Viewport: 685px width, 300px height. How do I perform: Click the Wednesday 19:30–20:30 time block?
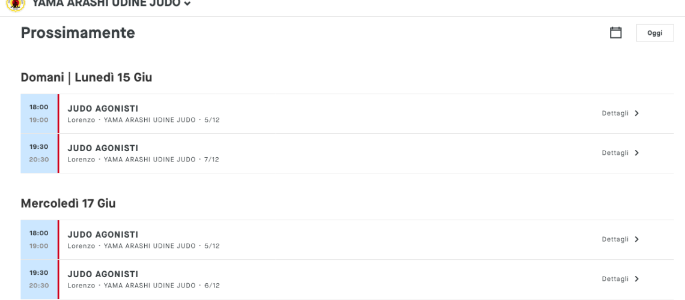coord(39,280)
